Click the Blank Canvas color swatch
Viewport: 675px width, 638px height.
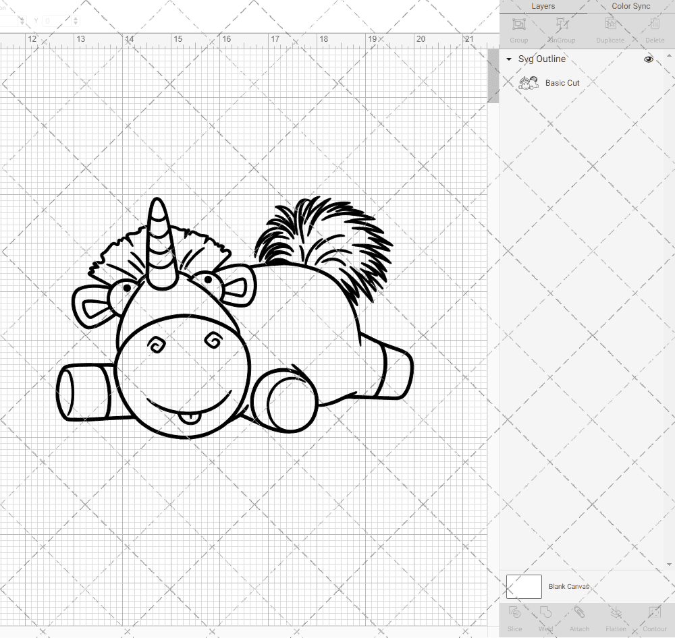524,586
